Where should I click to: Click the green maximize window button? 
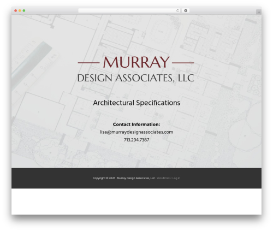pyautogui.click(x=24, y=11)
